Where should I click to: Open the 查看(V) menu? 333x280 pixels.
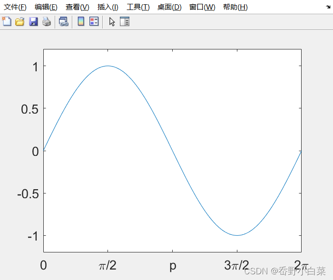tap(77, 7)
